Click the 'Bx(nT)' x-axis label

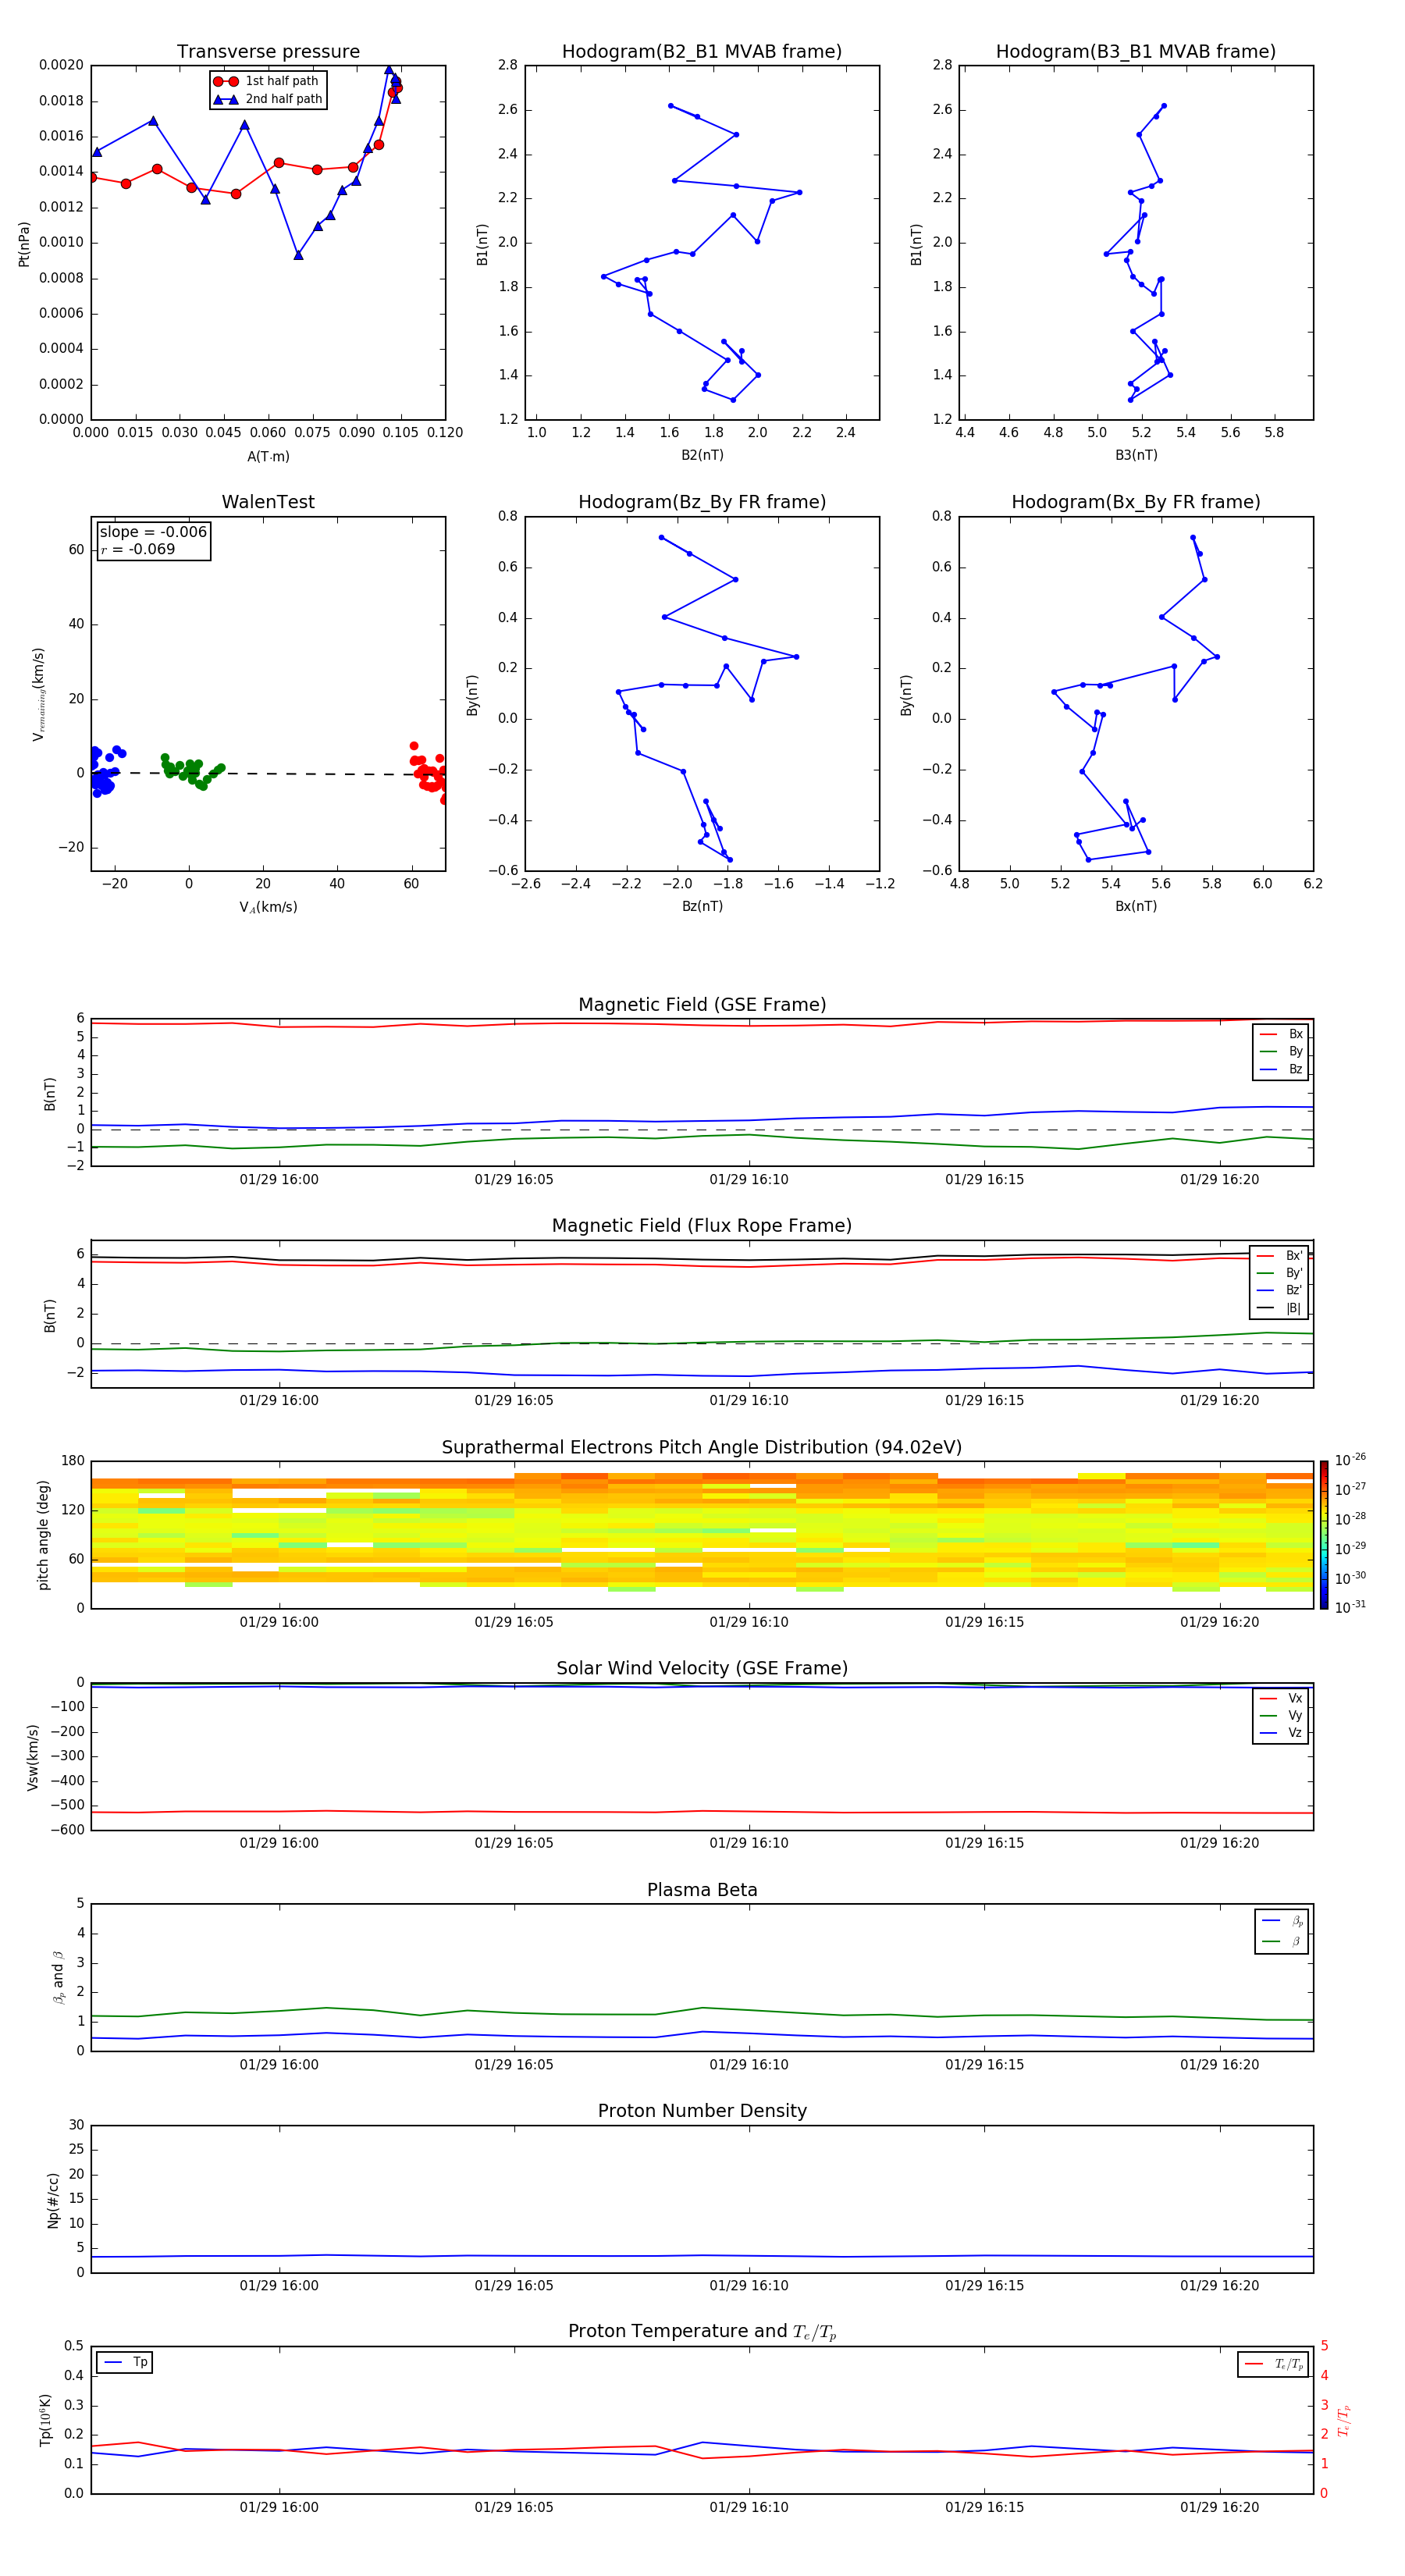click(1136, 906)
